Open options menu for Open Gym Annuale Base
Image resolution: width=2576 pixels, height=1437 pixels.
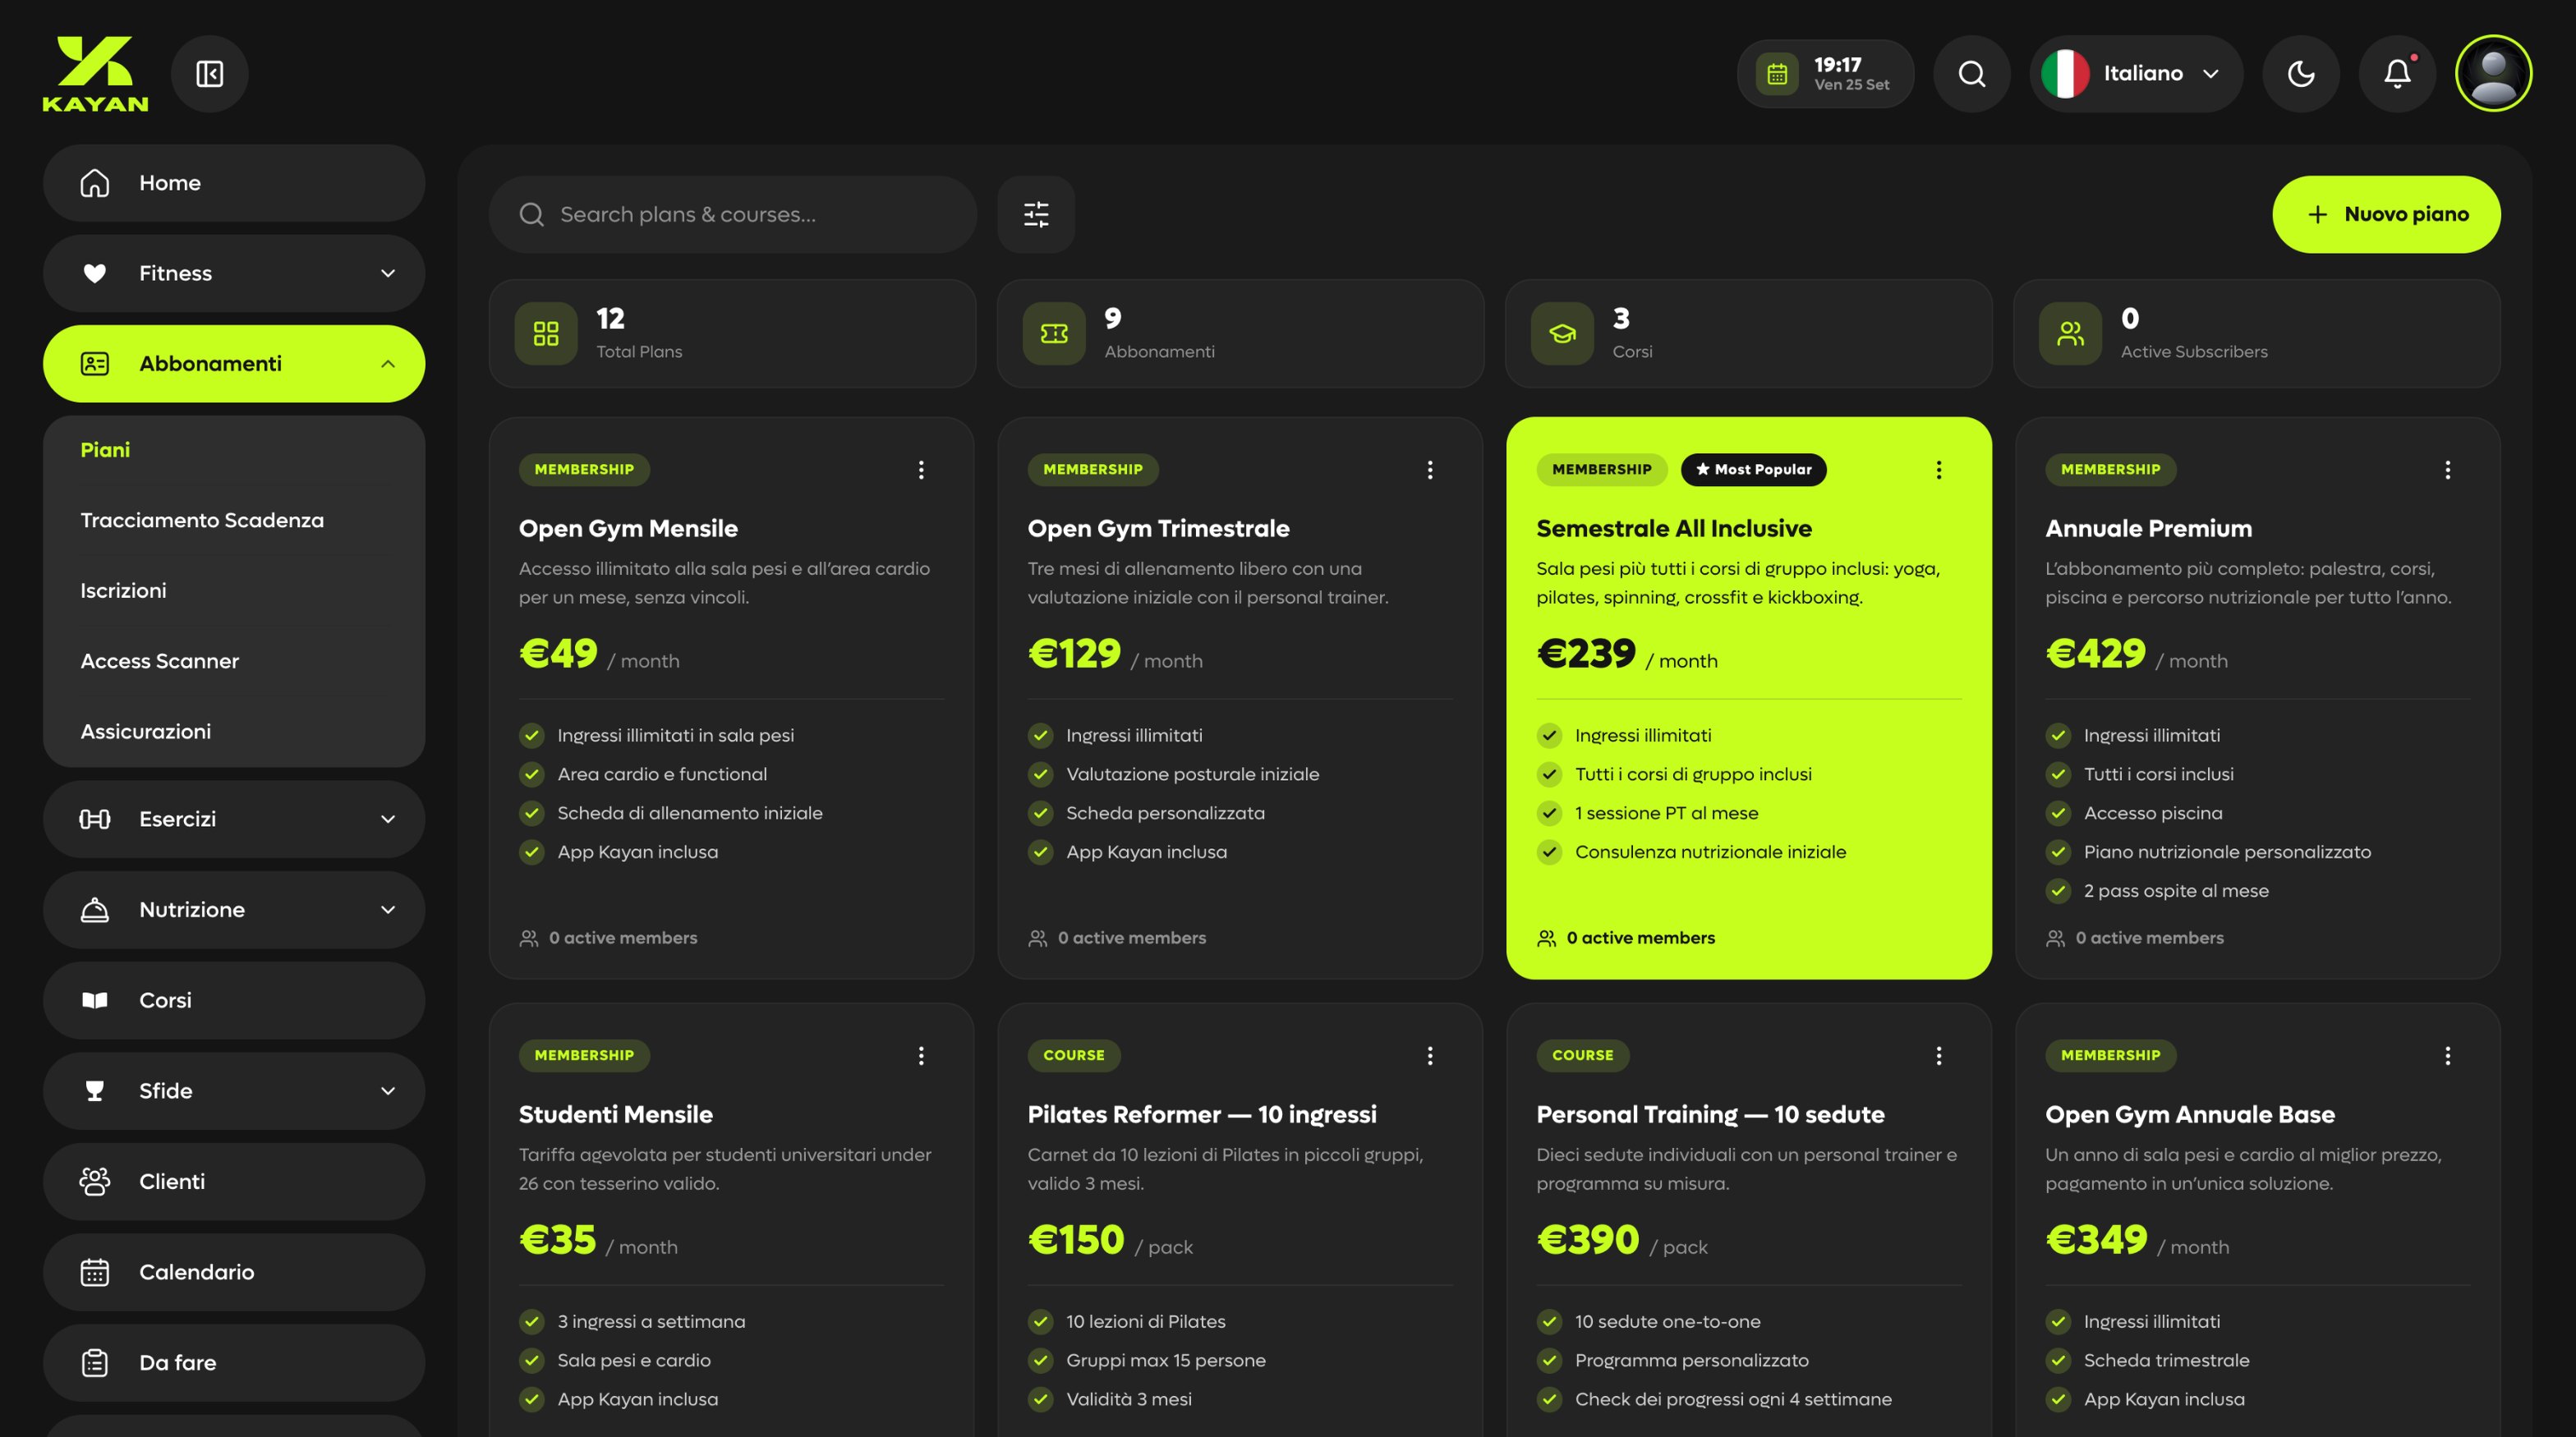click(2447, 1055)
